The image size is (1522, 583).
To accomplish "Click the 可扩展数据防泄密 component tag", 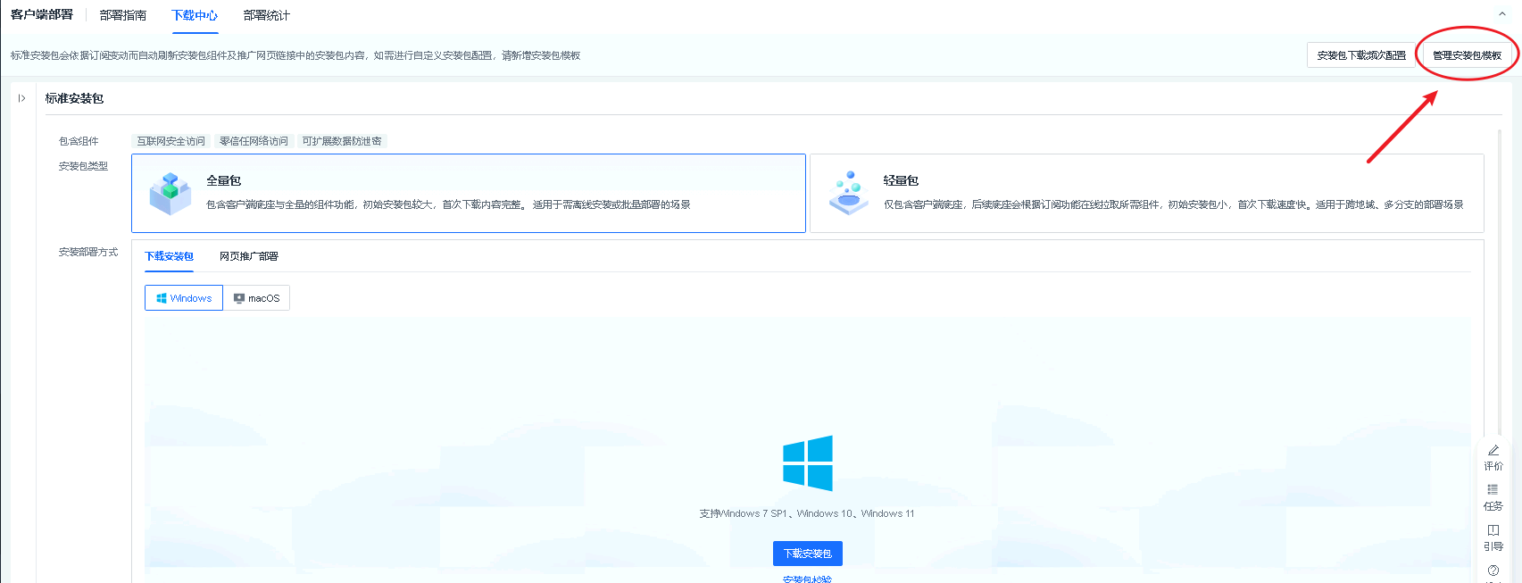I will [342, 141].
